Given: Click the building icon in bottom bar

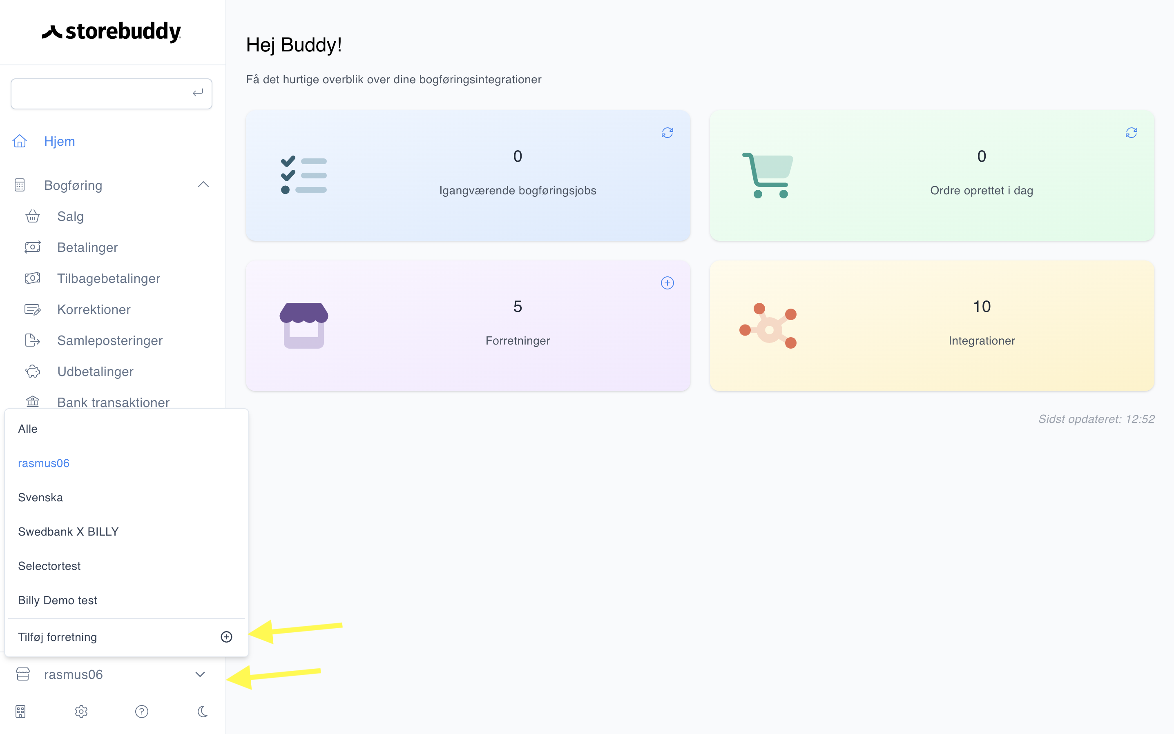Looking at the screenshot, I should tap(20, 711).
